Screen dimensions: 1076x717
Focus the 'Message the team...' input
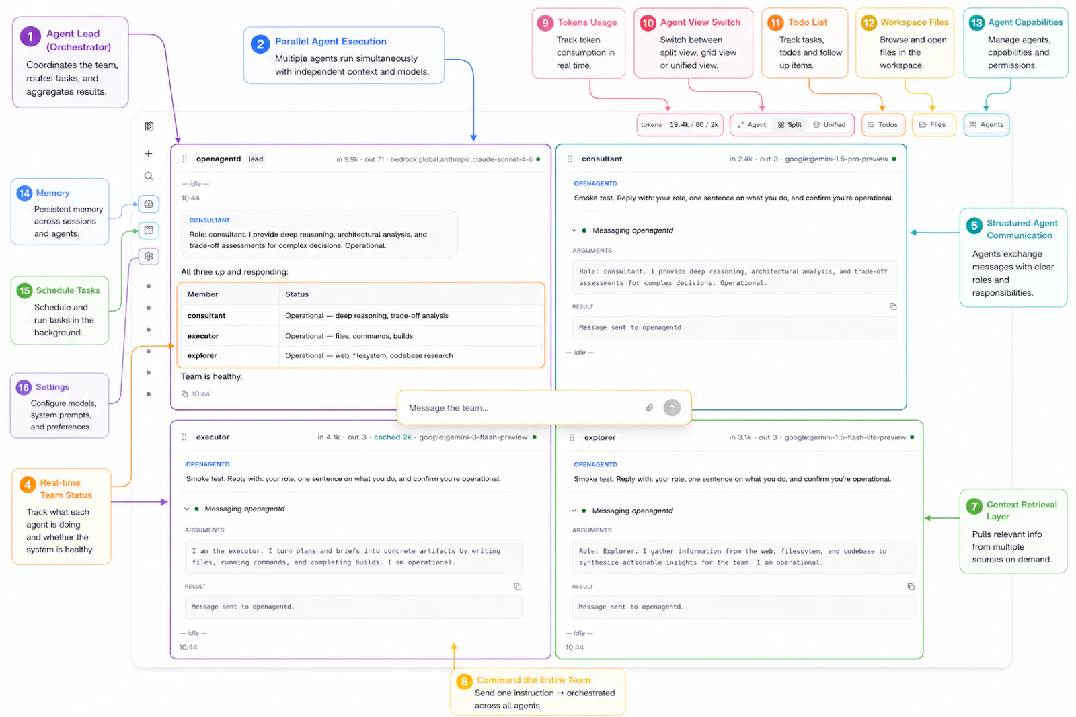click(521, 408)
